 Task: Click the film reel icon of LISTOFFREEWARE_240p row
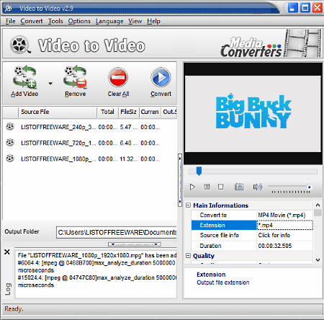tap(10, 126)
